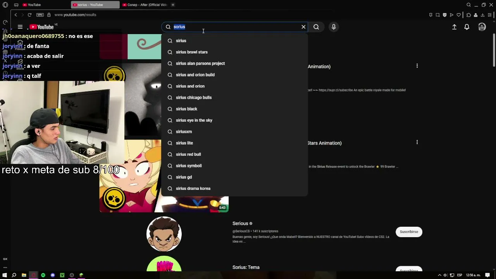The image size is (496, 279).
Task: Open the player/flow arrow toolbar icon
Action: point(451,15)
